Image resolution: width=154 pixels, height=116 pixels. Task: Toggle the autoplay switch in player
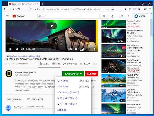70,49
